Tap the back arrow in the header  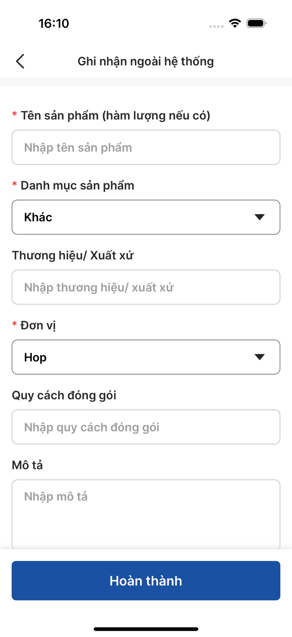(20, 61)
